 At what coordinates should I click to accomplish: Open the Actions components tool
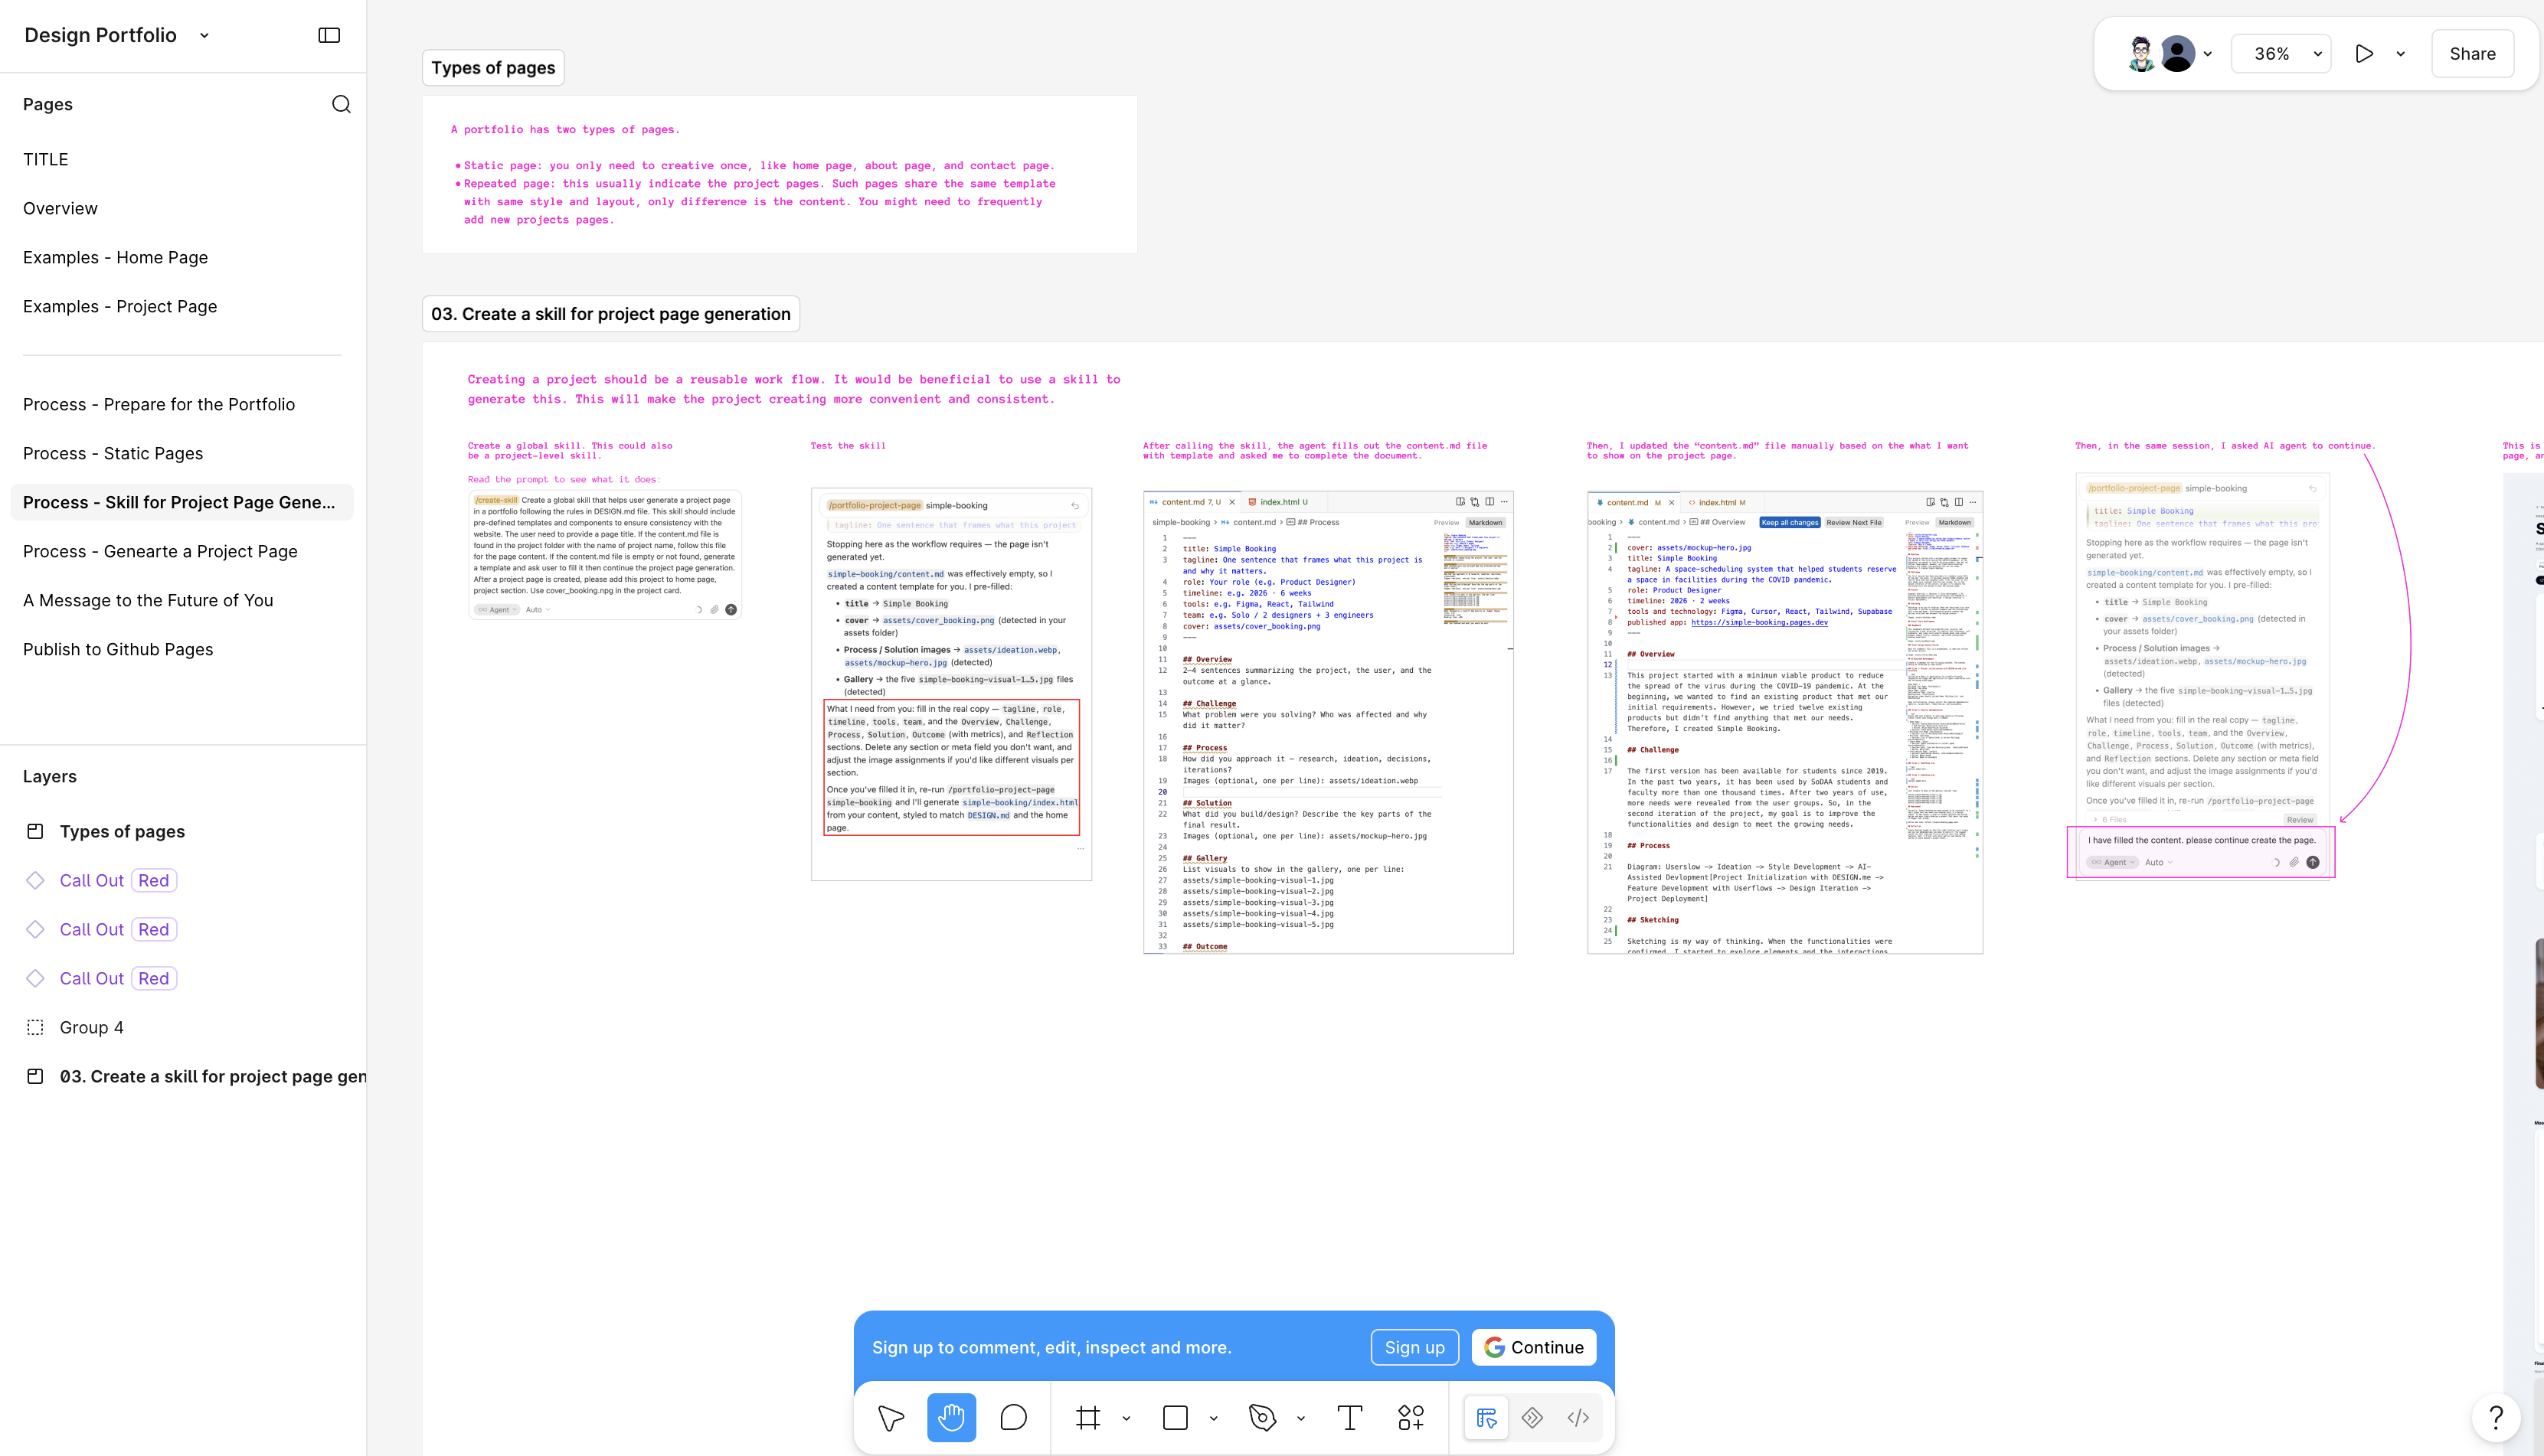click(1411, 1417)
